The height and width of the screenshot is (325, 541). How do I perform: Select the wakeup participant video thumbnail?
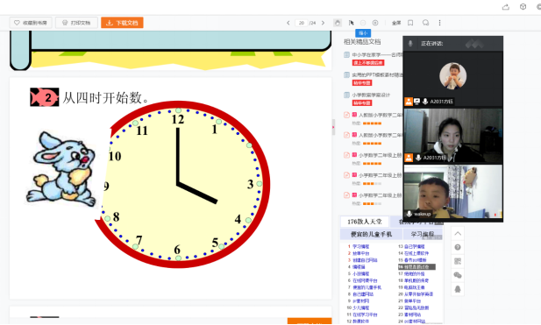coord(453,192)
